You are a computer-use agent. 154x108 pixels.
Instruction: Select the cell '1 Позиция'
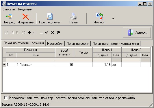point(36,65)
